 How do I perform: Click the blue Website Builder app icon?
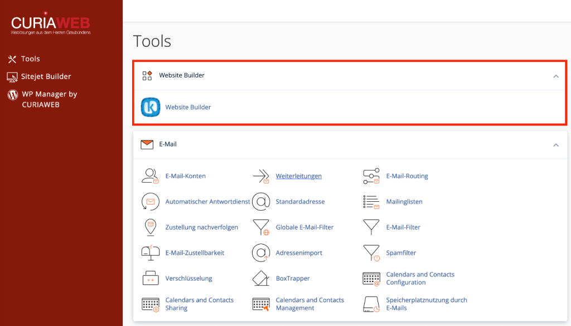coord(151,107)
